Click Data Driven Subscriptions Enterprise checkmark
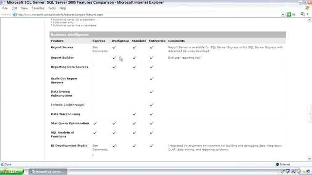 tap(152, 92)
